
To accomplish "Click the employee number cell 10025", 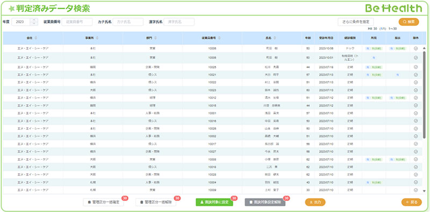I will pos(212,67).
